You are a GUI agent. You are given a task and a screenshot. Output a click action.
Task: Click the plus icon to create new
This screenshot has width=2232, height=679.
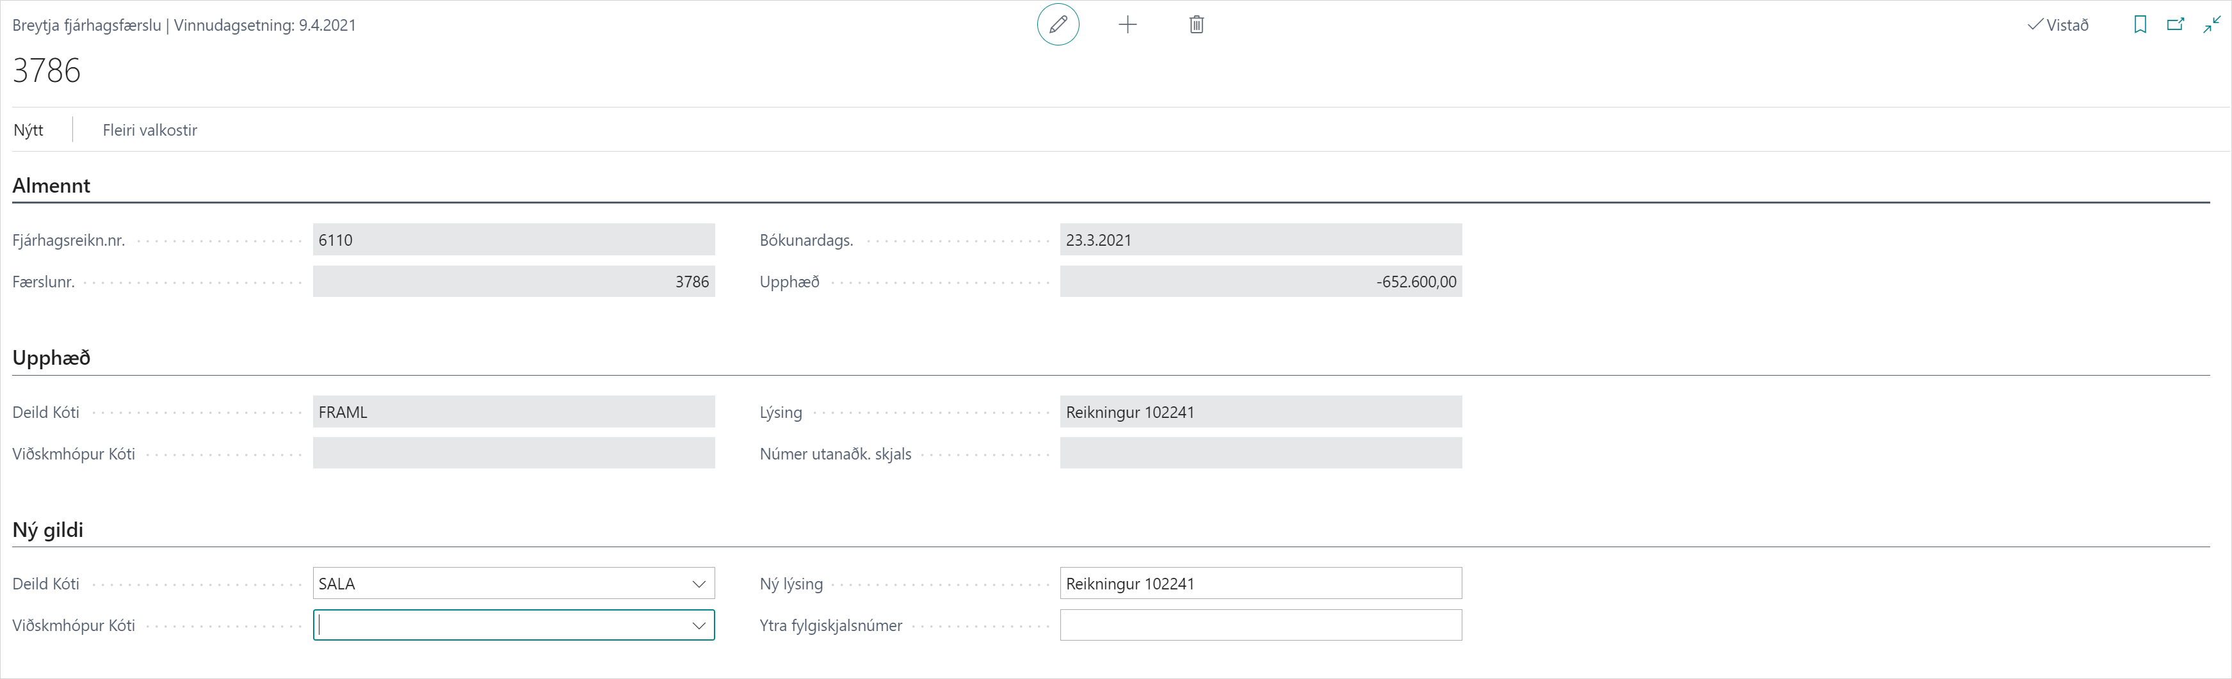1128,24
